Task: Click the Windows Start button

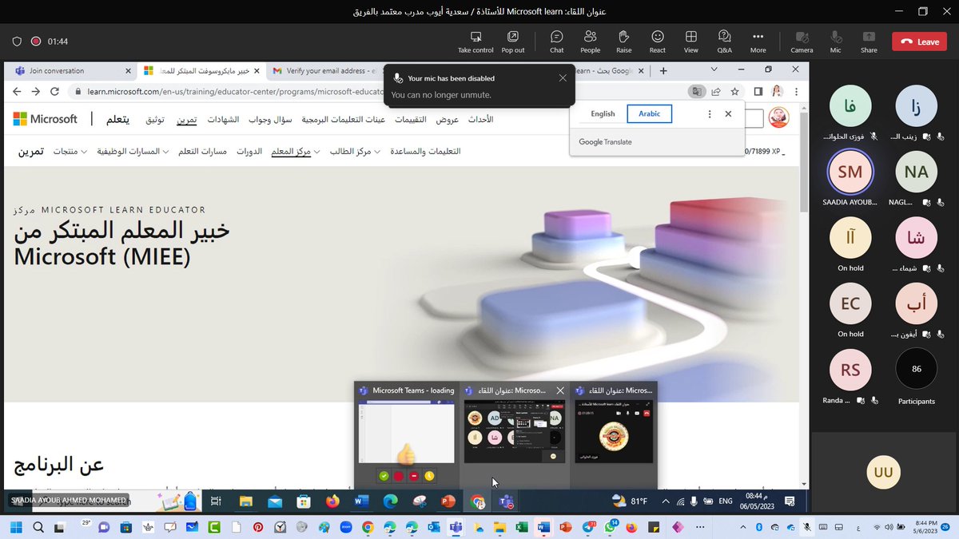Action: coord(16,528)
